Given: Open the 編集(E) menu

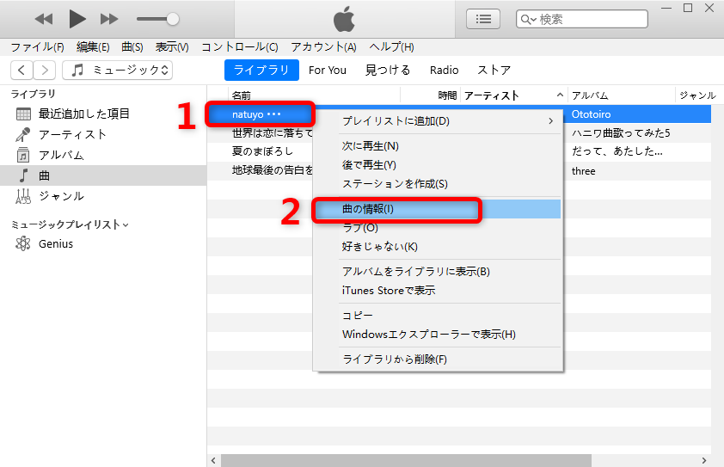Looking at the screenshot, I should tap(93, 47).
